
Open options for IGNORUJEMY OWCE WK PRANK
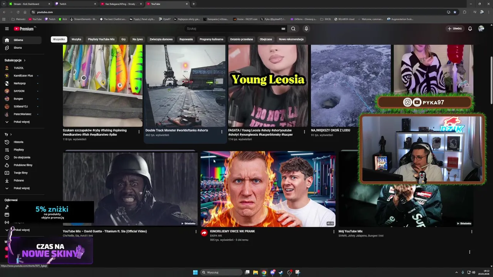coord(334,232)
